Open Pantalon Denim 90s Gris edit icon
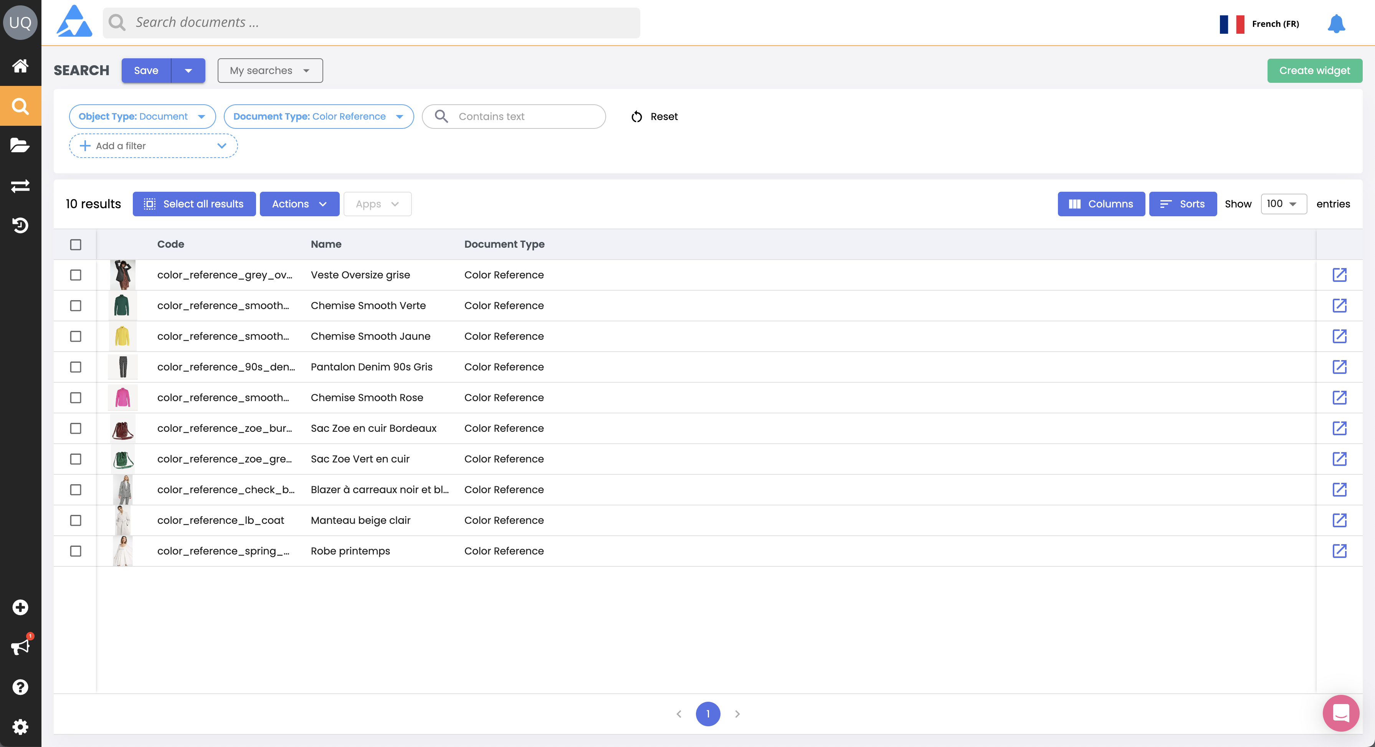 click(x=1340, y=367)
